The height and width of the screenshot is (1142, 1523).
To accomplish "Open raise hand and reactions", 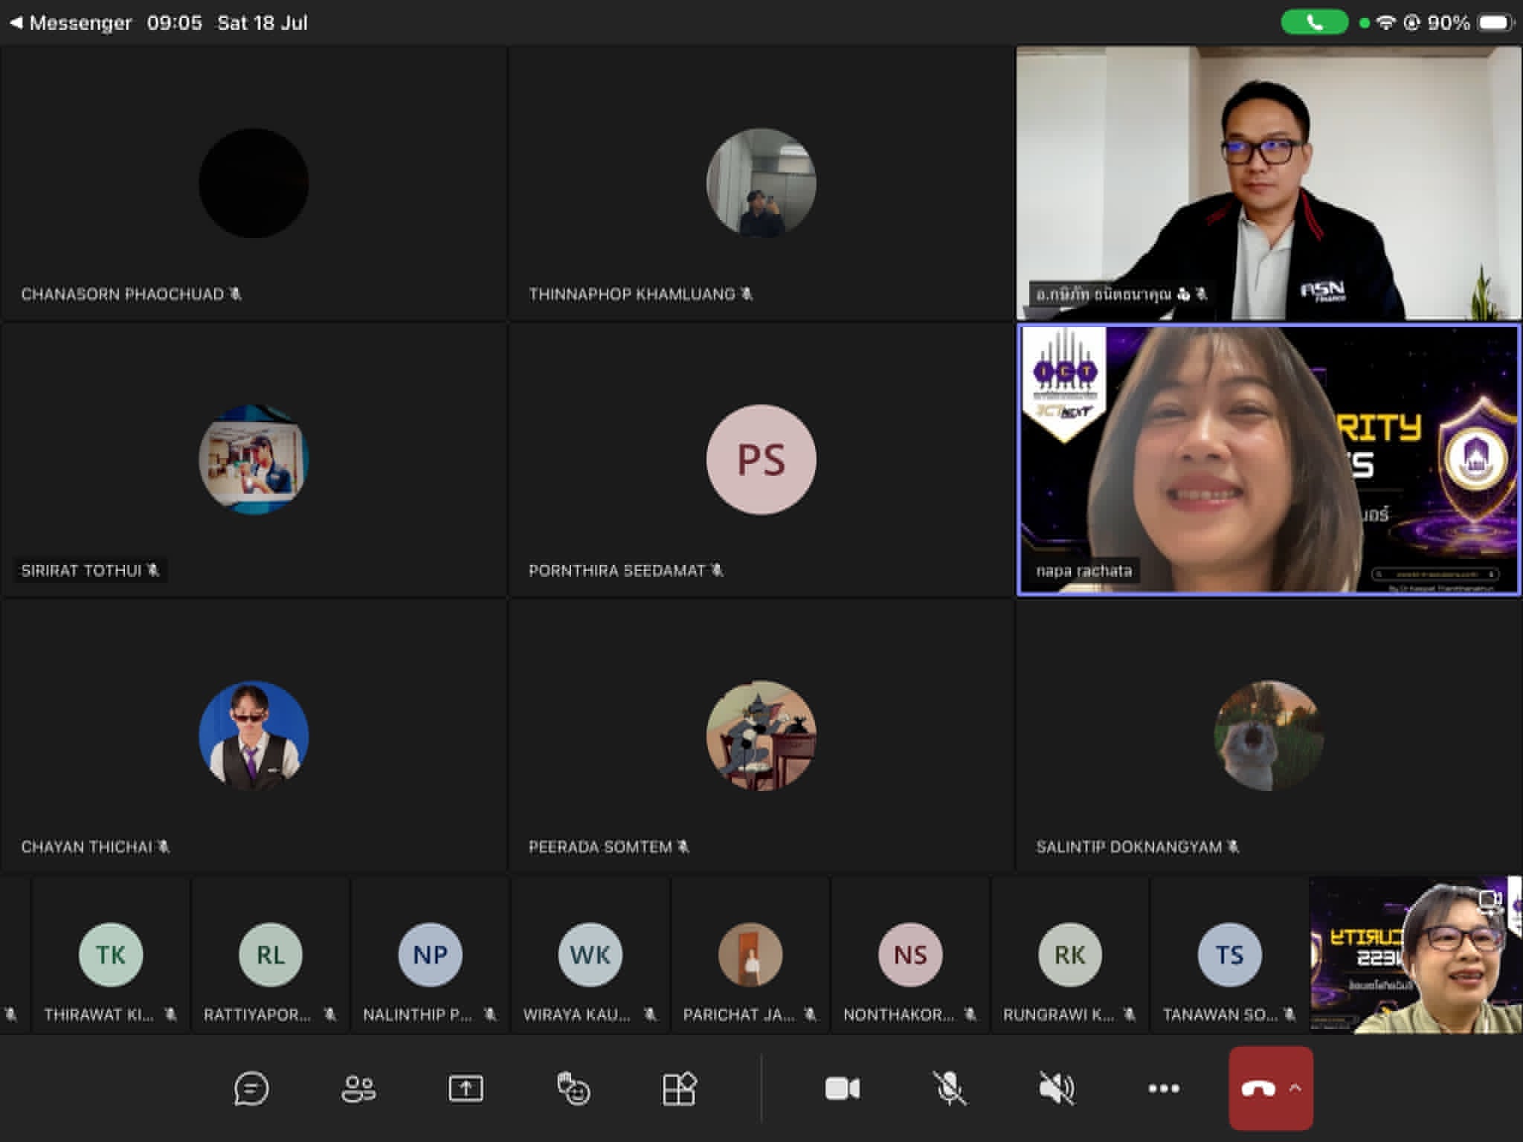I will point(573,1088).
